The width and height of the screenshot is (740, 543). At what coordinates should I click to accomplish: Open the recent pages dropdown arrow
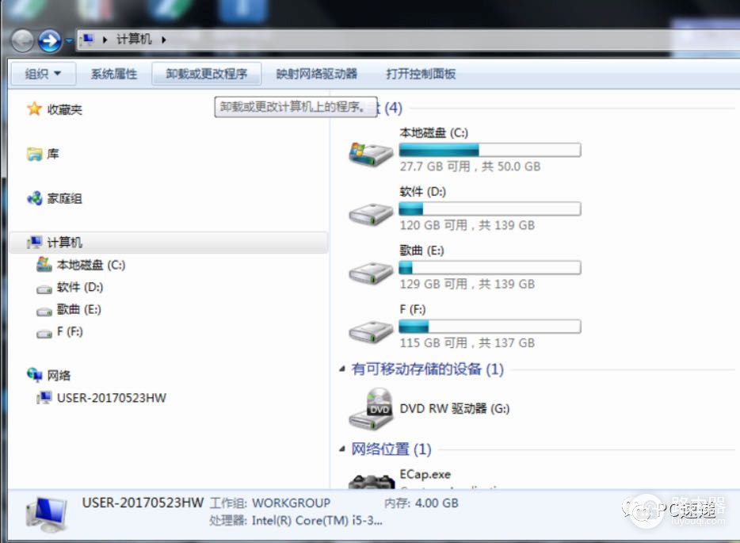[69, 41]
